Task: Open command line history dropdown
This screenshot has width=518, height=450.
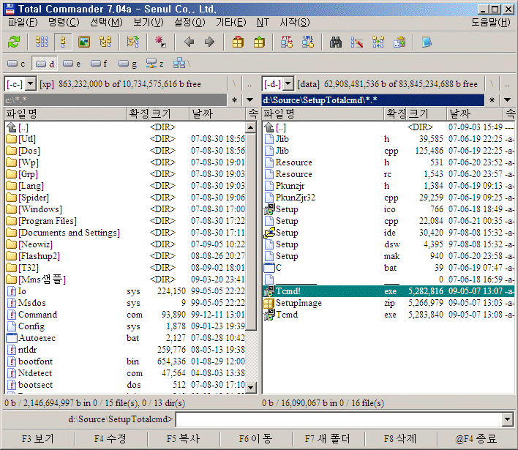Action: tap(508, 419)
